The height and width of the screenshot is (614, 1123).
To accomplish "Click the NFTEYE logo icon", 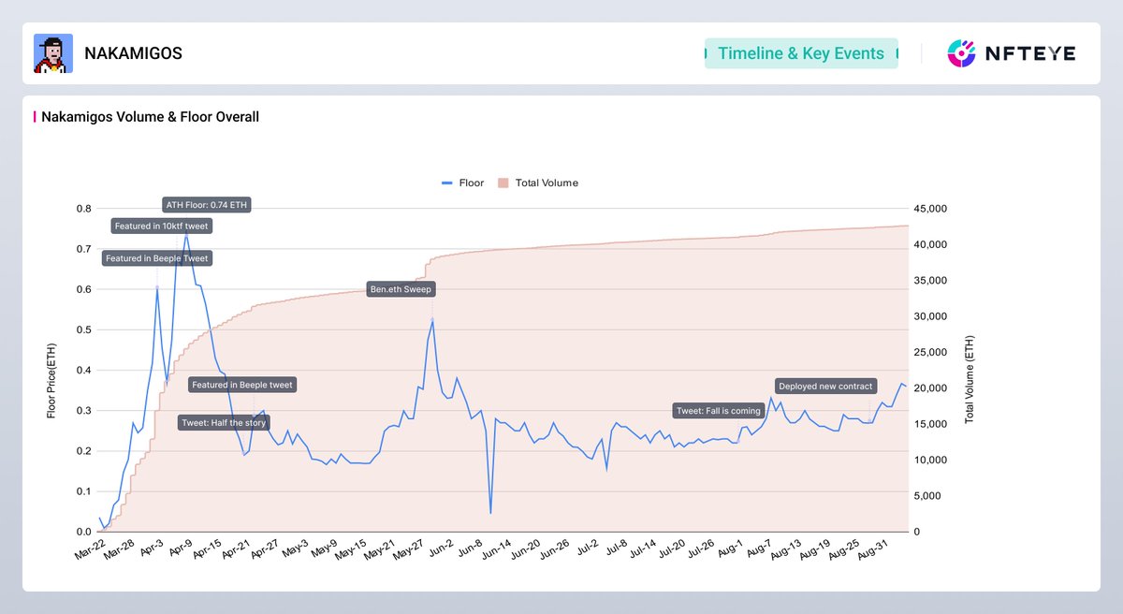I will (x=963, y=53).
